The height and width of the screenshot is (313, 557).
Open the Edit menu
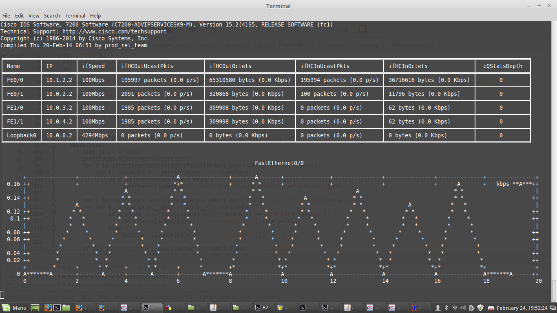click(19, 15)
